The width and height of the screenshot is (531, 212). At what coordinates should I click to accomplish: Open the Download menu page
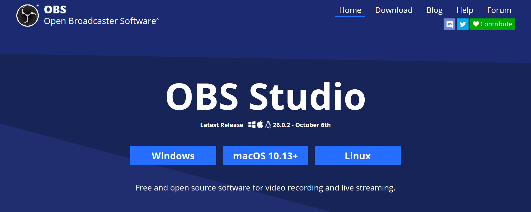tap(394, 10)
